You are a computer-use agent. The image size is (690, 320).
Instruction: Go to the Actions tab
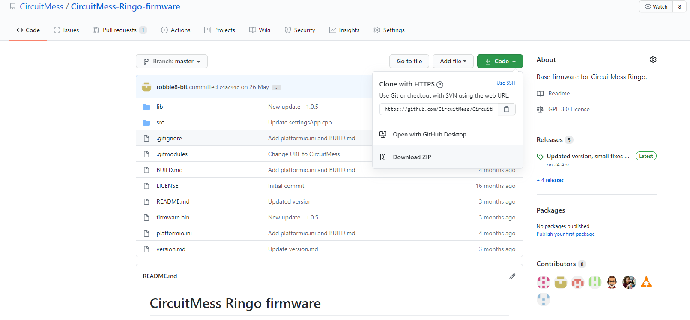coord(176,30)
